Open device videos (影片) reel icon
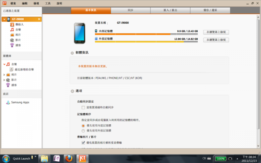 point(12,40)
